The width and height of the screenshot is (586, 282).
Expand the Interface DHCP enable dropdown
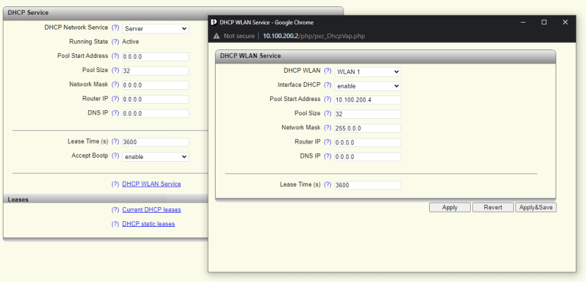pos(368,86)
